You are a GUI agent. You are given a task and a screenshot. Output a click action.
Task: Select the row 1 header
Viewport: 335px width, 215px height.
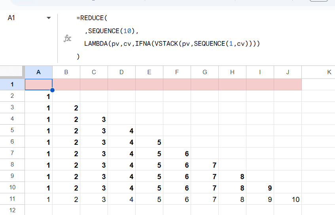click(x=12, y=84)
